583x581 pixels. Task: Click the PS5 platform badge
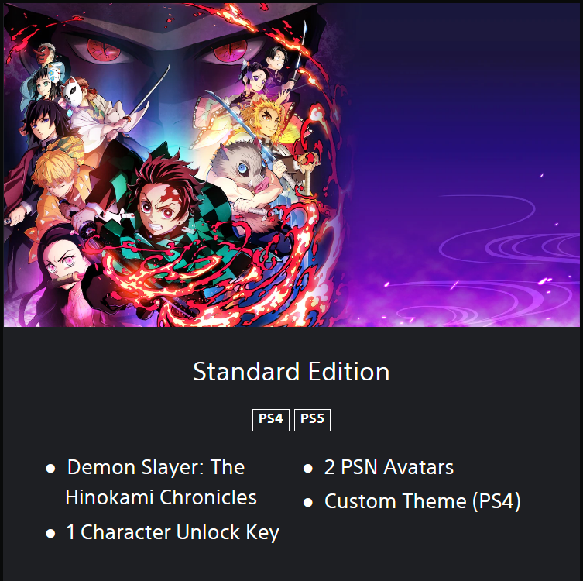coord(312,420)
